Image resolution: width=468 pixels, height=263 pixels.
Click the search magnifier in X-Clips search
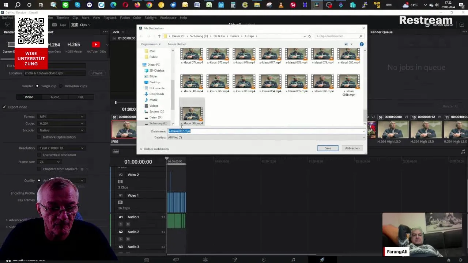tap(361, 36)
